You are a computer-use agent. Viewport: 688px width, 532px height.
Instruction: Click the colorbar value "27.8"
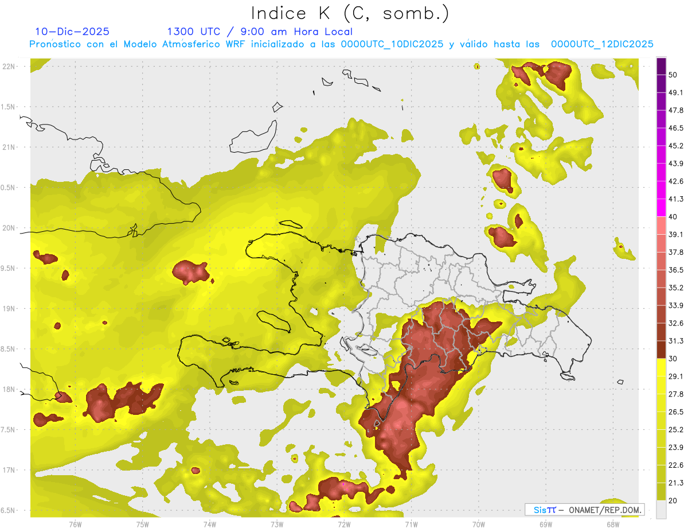click(x=677, y=394)
